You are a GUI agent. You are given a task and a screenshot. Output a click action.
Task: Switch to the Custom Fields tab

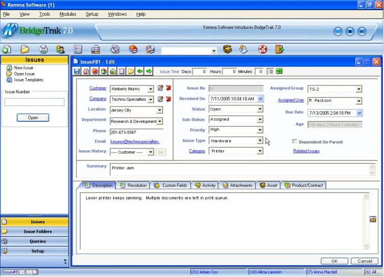170,185
